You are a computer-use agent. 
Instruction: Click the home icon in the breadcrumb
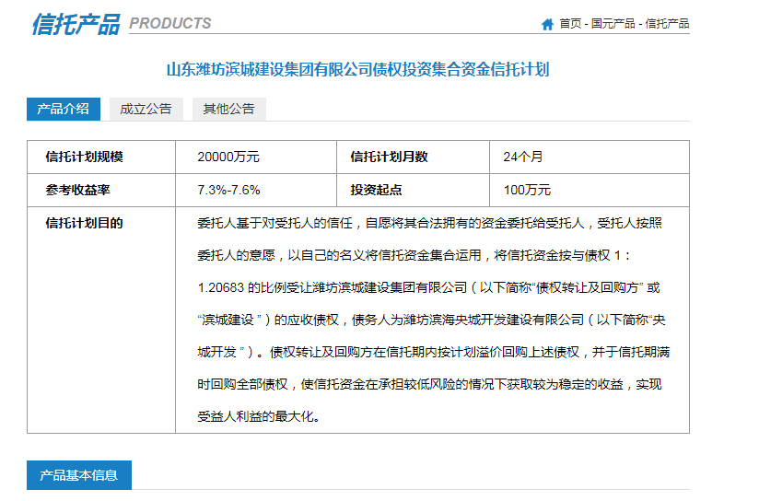pos(548,24)
